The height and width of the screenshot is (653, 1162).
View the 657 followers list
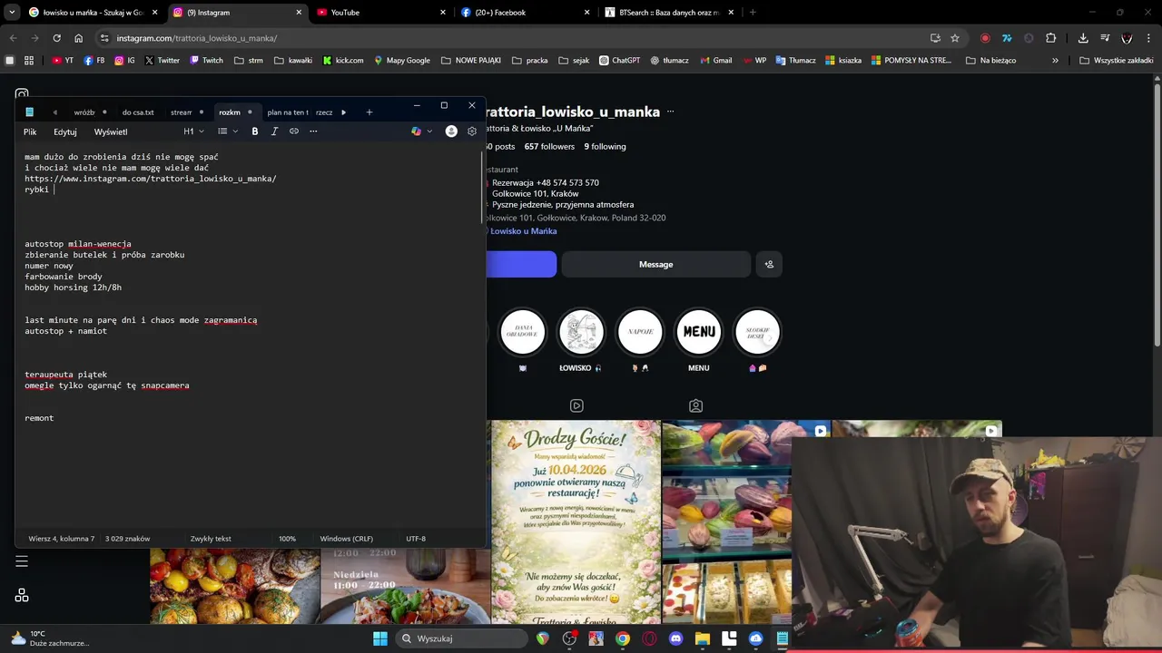[549, 146]
